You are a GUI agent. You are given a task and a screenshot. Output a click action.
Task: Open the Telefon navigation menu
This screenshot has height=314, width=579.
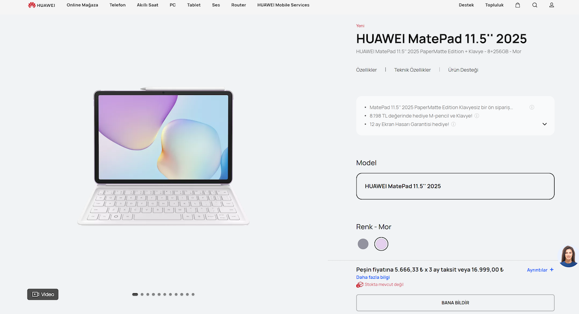(x=118, y=5)
